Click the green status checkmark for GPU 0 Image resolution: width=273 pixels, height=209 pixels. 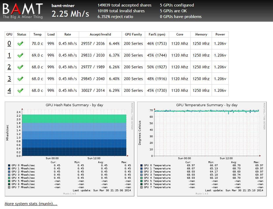[x=22, y=43]
